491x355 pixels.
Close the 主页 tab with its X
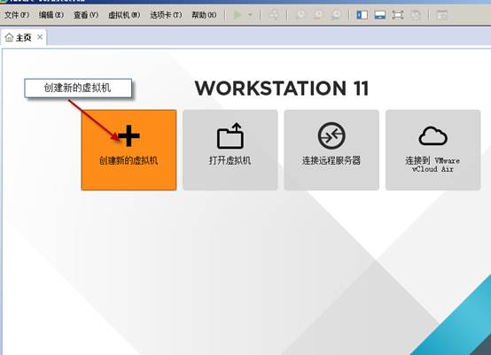pos(40,37)
